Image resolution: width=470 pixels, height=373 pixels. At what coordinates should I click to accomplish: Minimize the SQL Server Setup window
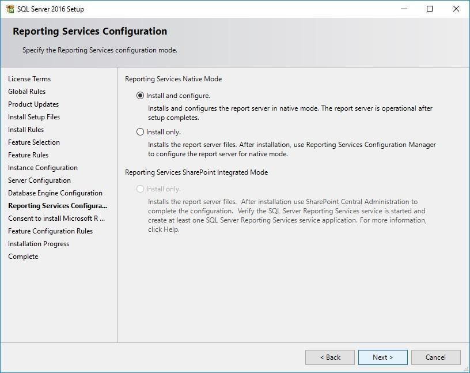pyautogui.click(x=403, y=9)
